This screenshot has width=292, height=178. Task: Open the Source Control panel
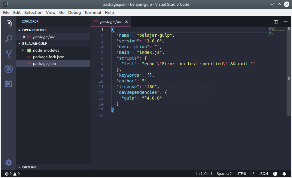pos(8,54)
